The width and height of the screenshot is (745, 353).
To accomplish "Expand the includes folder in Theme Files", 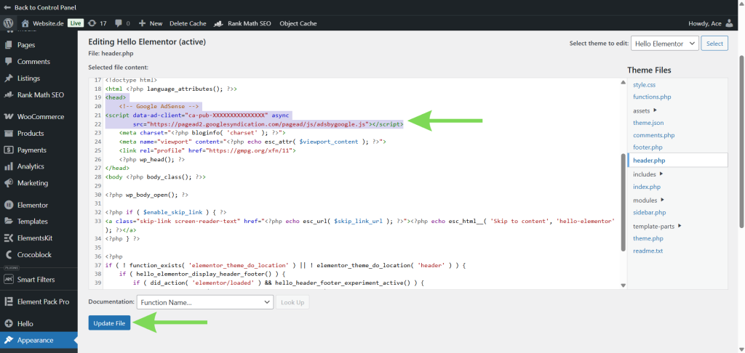I will [x=661, y=174].
